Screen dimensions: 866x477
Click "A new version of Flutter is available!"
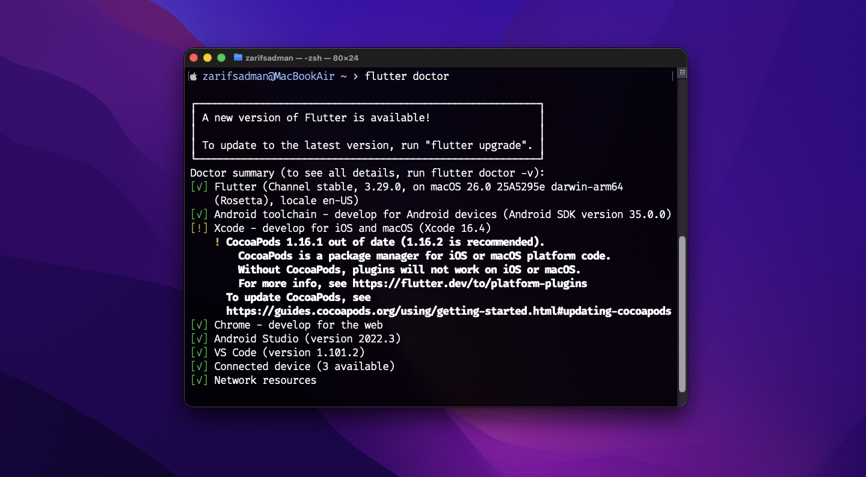click(316, 118)
